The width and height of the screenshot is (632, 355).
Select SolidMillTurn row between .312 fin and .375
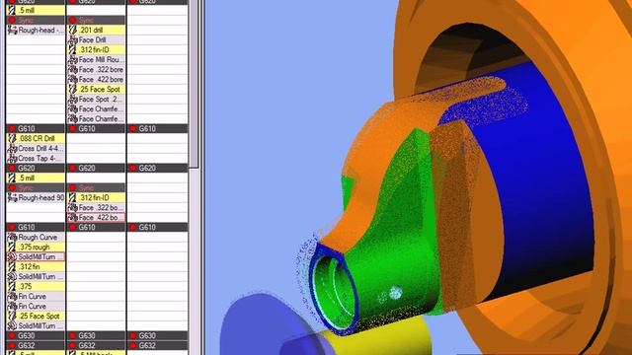click(36, 276)
